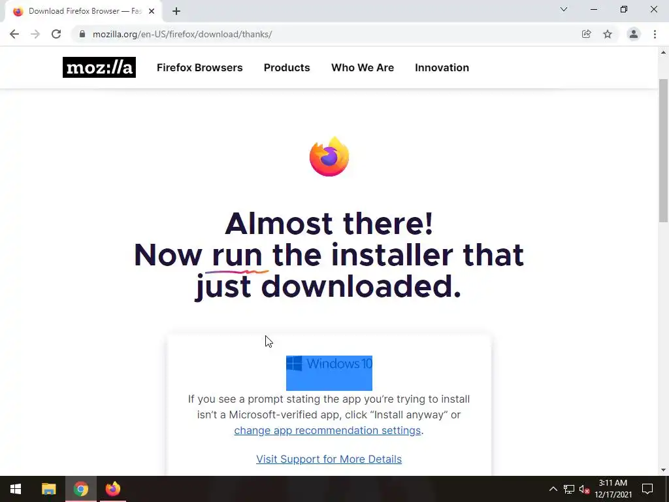Viewport: 669px width, 502px height.
Task: Open Firefox from taskbar
Action: tap(113, 489)
